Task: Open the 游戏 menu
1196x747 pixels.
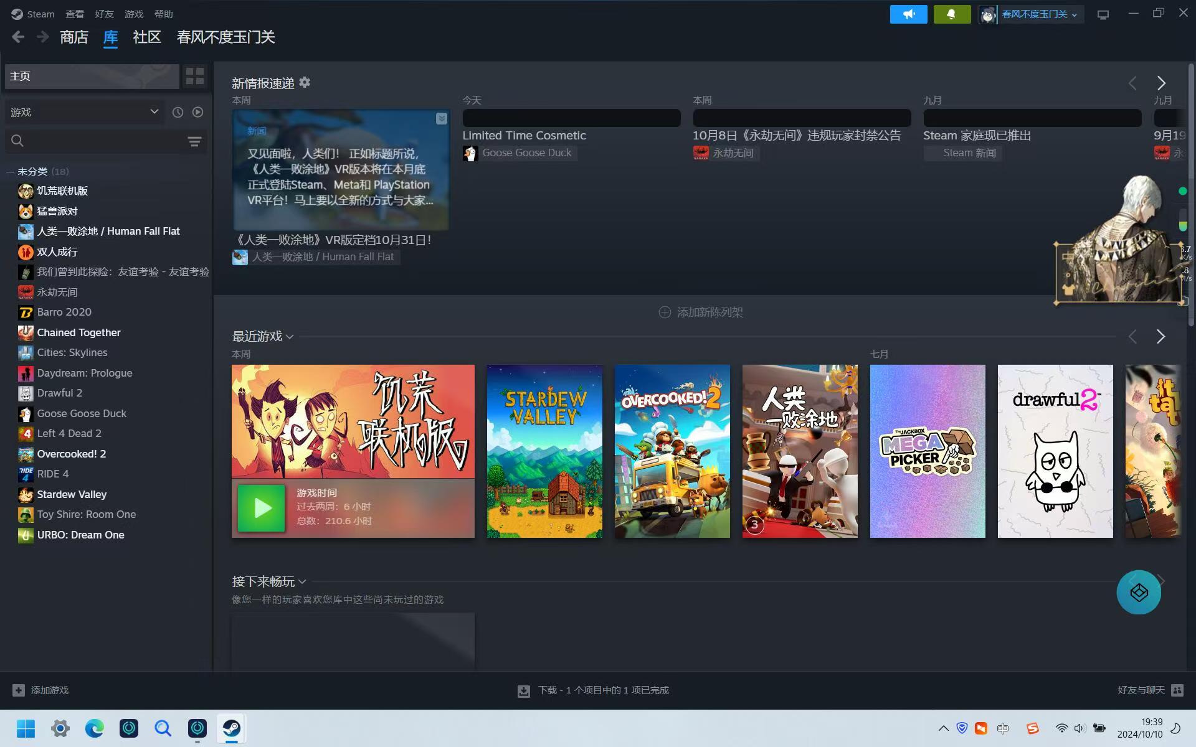Action: (x=134, y=14)
